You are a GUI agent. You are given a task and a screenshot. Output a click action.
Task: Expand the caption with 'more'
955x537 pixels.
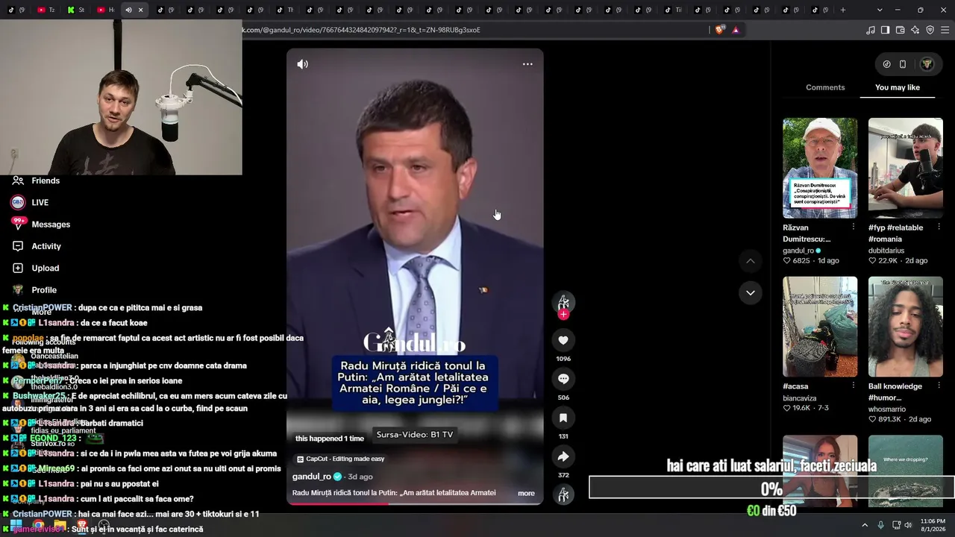[x=526, y=493]
